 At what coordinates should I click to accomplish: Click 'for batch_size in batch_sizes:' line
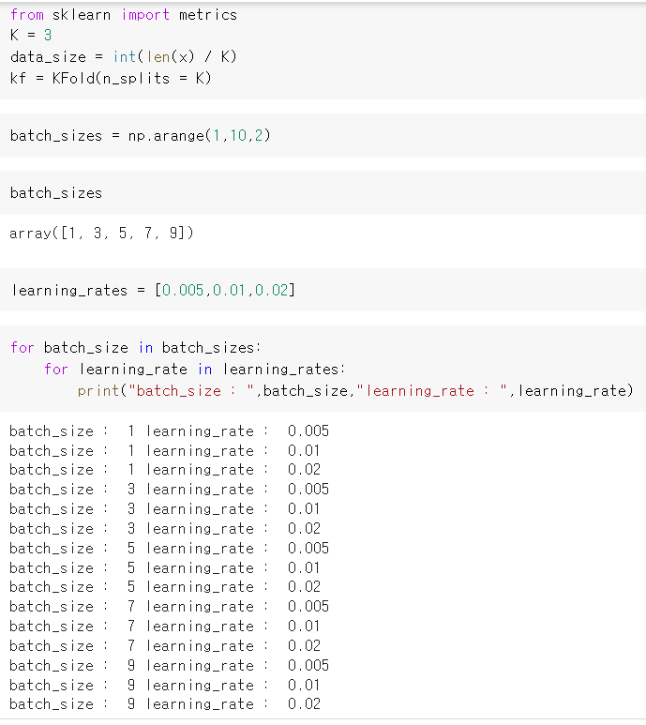[x=135, y=348]
